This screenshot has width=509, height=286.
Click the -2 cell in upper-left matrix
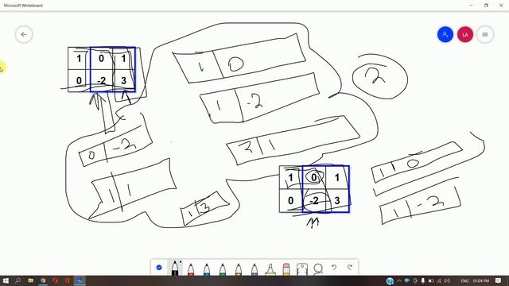pos(101,81)
